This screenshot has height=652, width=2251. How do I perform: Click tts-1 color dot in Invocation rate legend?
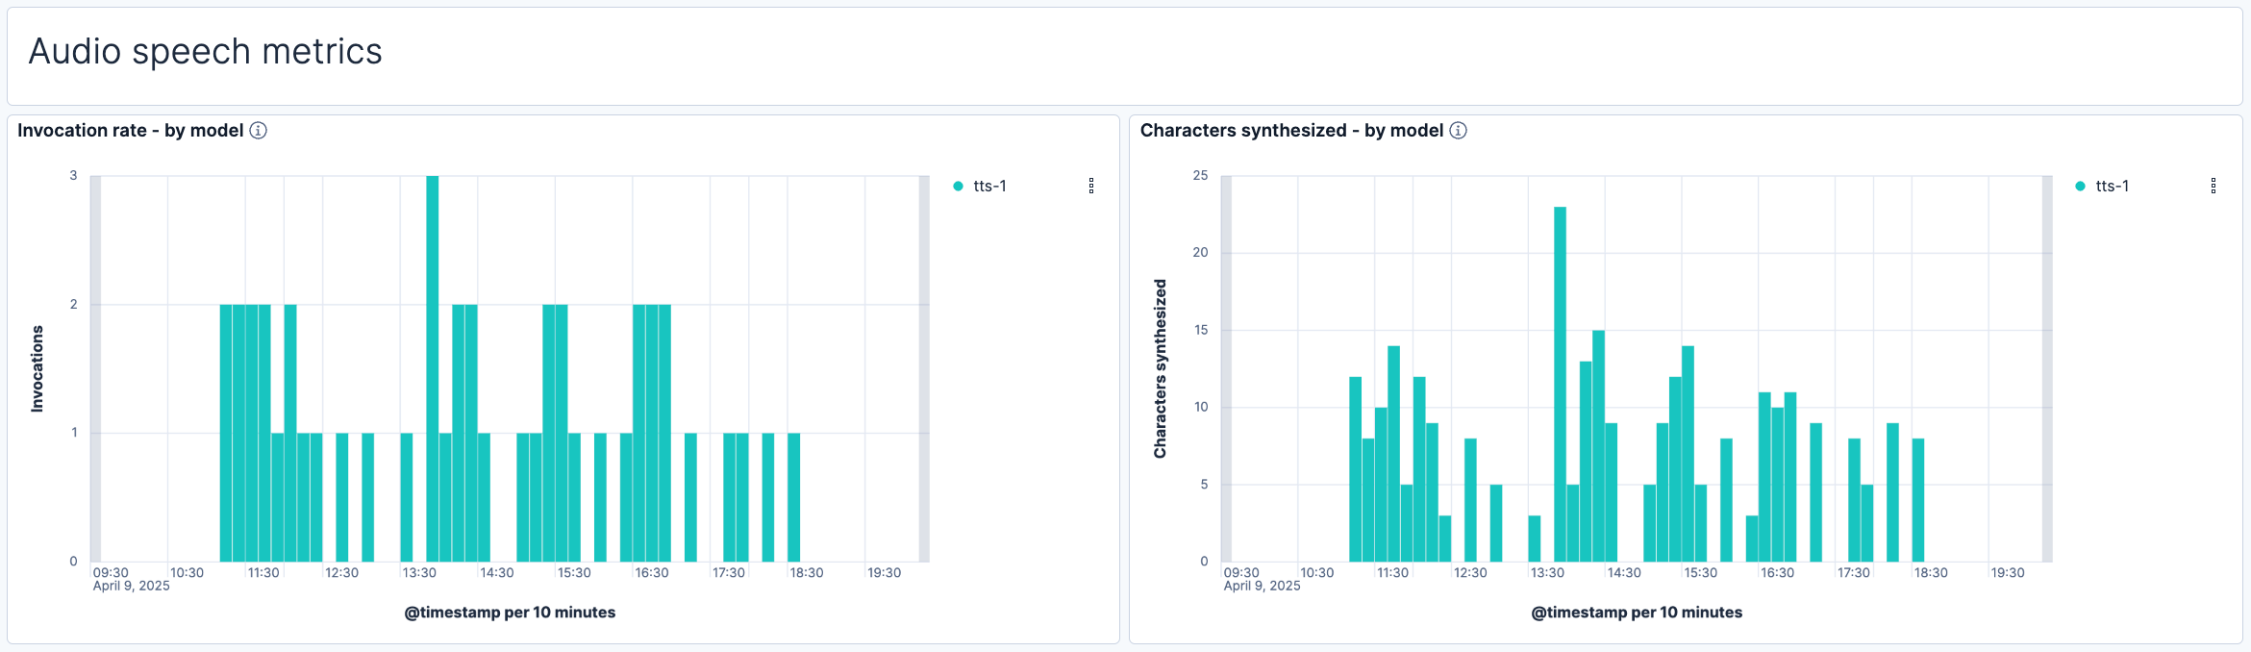(958, 187)
